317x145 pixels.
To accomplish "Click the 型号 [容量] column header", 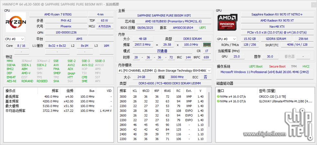I will tap(285, 91).
